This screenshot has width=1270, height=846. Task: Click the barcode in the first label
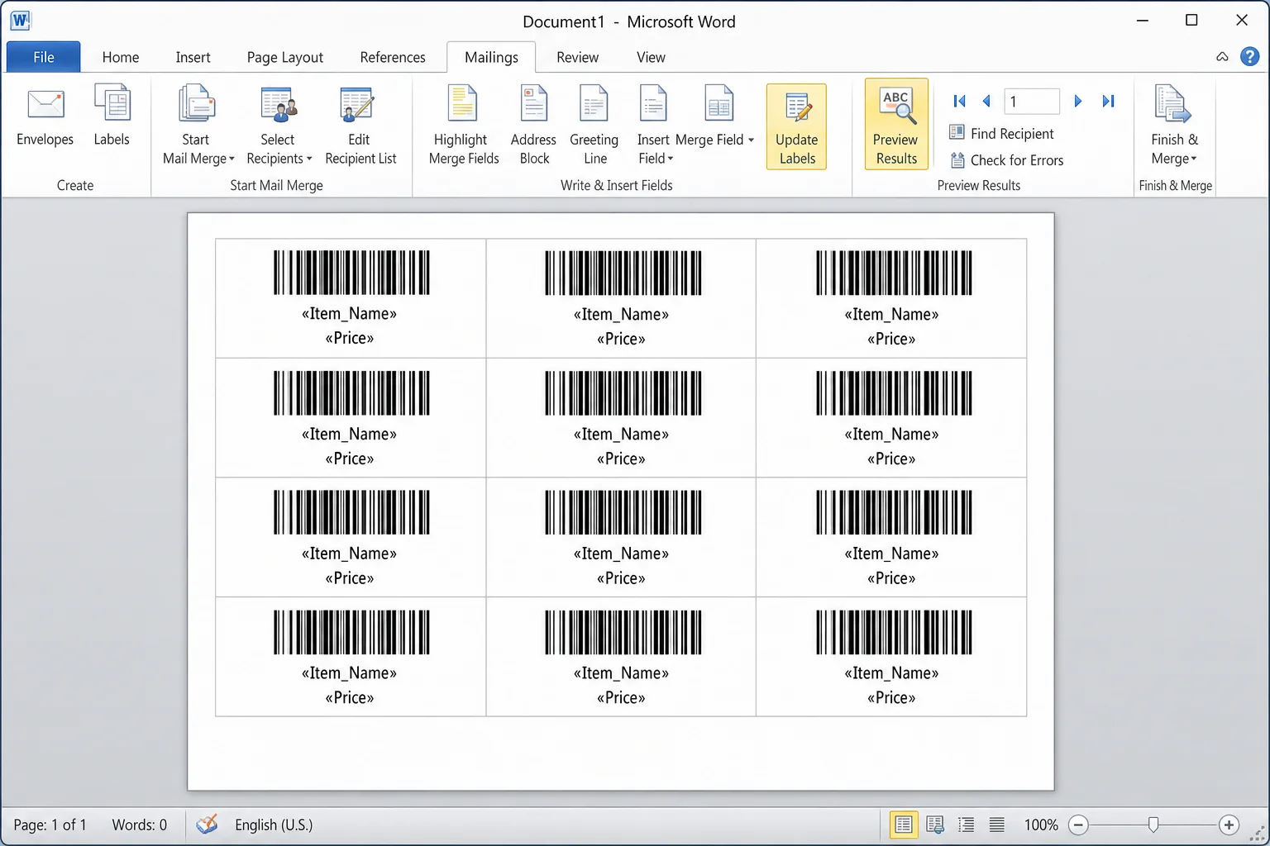click(351, 272)
